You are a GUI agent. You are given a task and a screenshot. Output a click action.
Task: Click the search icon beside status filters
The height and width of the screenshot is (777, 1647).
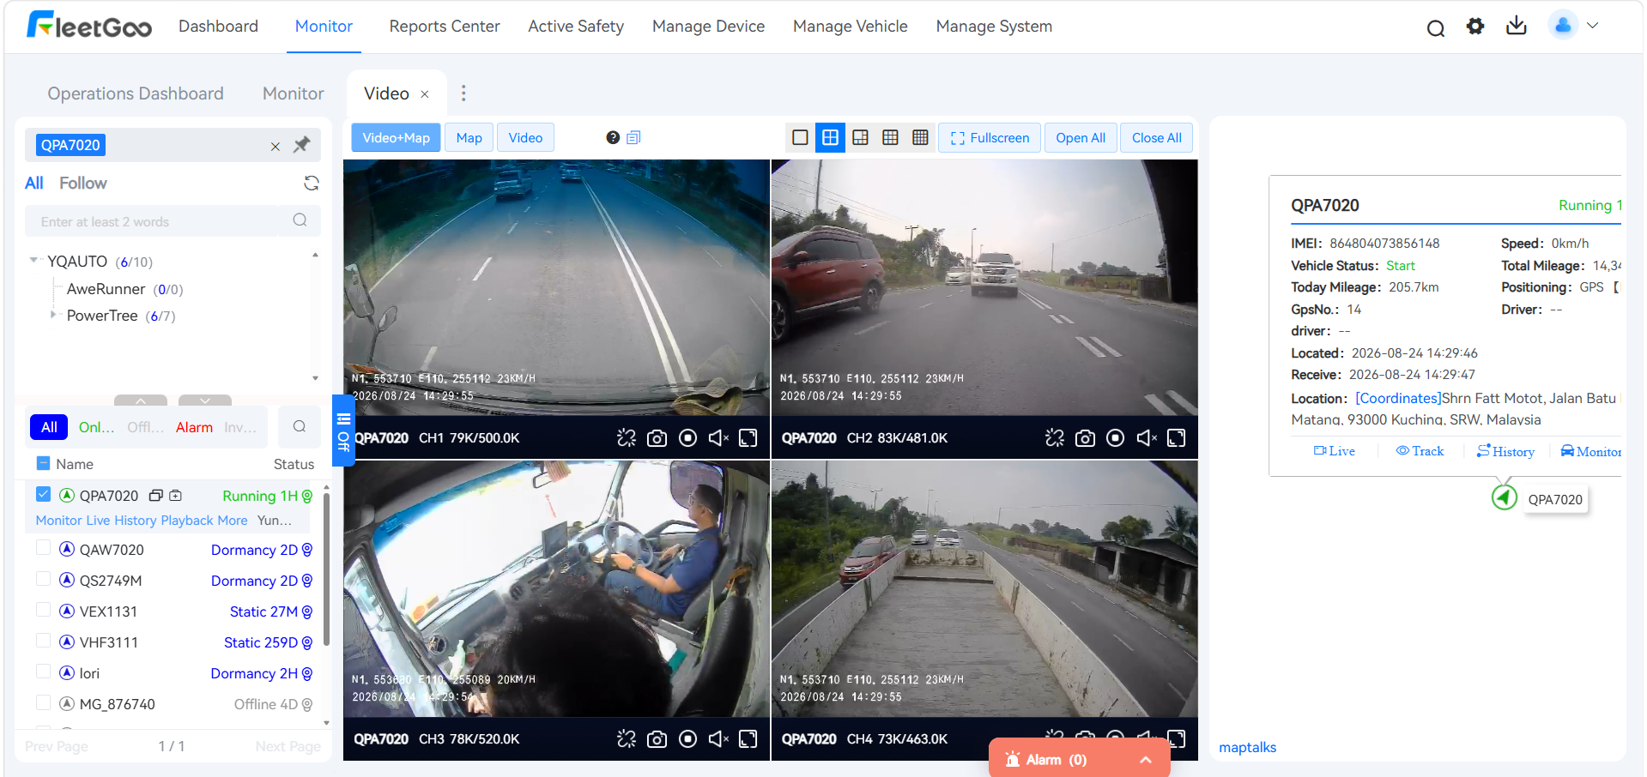tap(300, 427)
